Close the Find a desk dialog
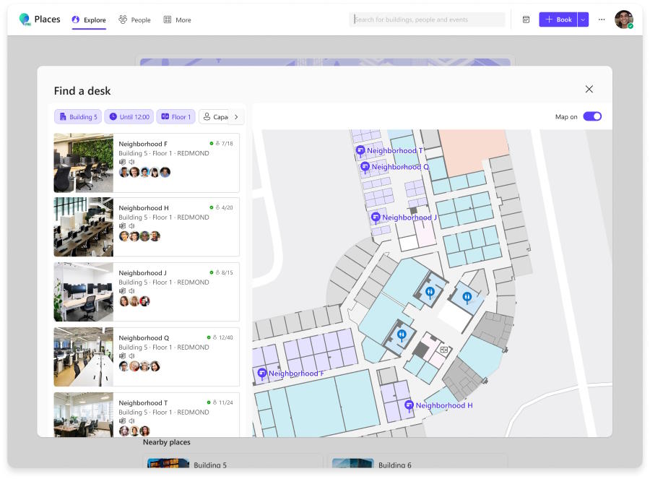 (589, 89)
